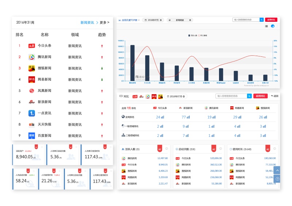
Task: Click the 搜狐新闻 app icon in ranking list
Action: click(32, 68)
